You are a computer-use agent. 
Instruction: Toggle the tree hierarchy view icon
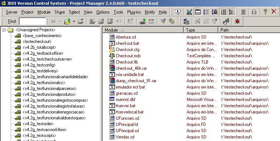(x=232, y=12)
